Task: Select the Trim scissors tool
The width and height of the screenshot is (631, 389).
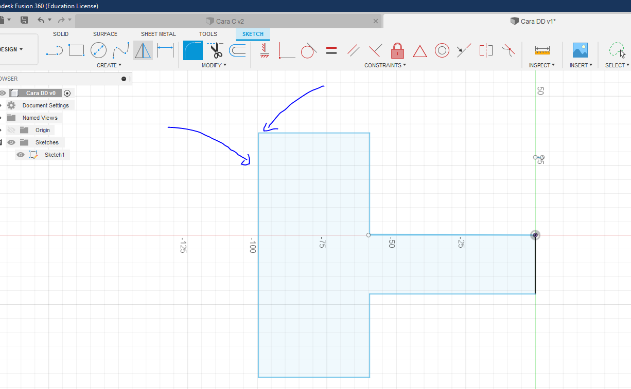Action: pyautogui.click(x=216, y=50)
